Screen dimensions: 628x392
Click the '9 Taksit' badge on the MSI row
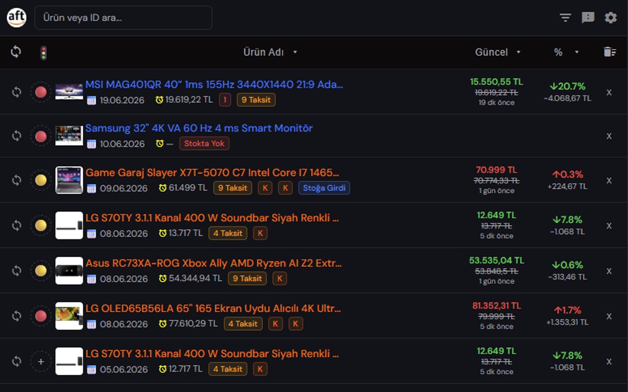tap(256, 100)
